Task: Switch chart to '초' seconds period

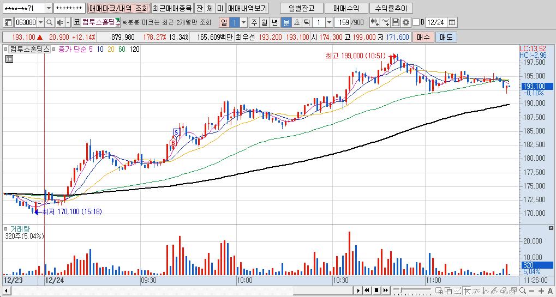Action: (296, 23)
